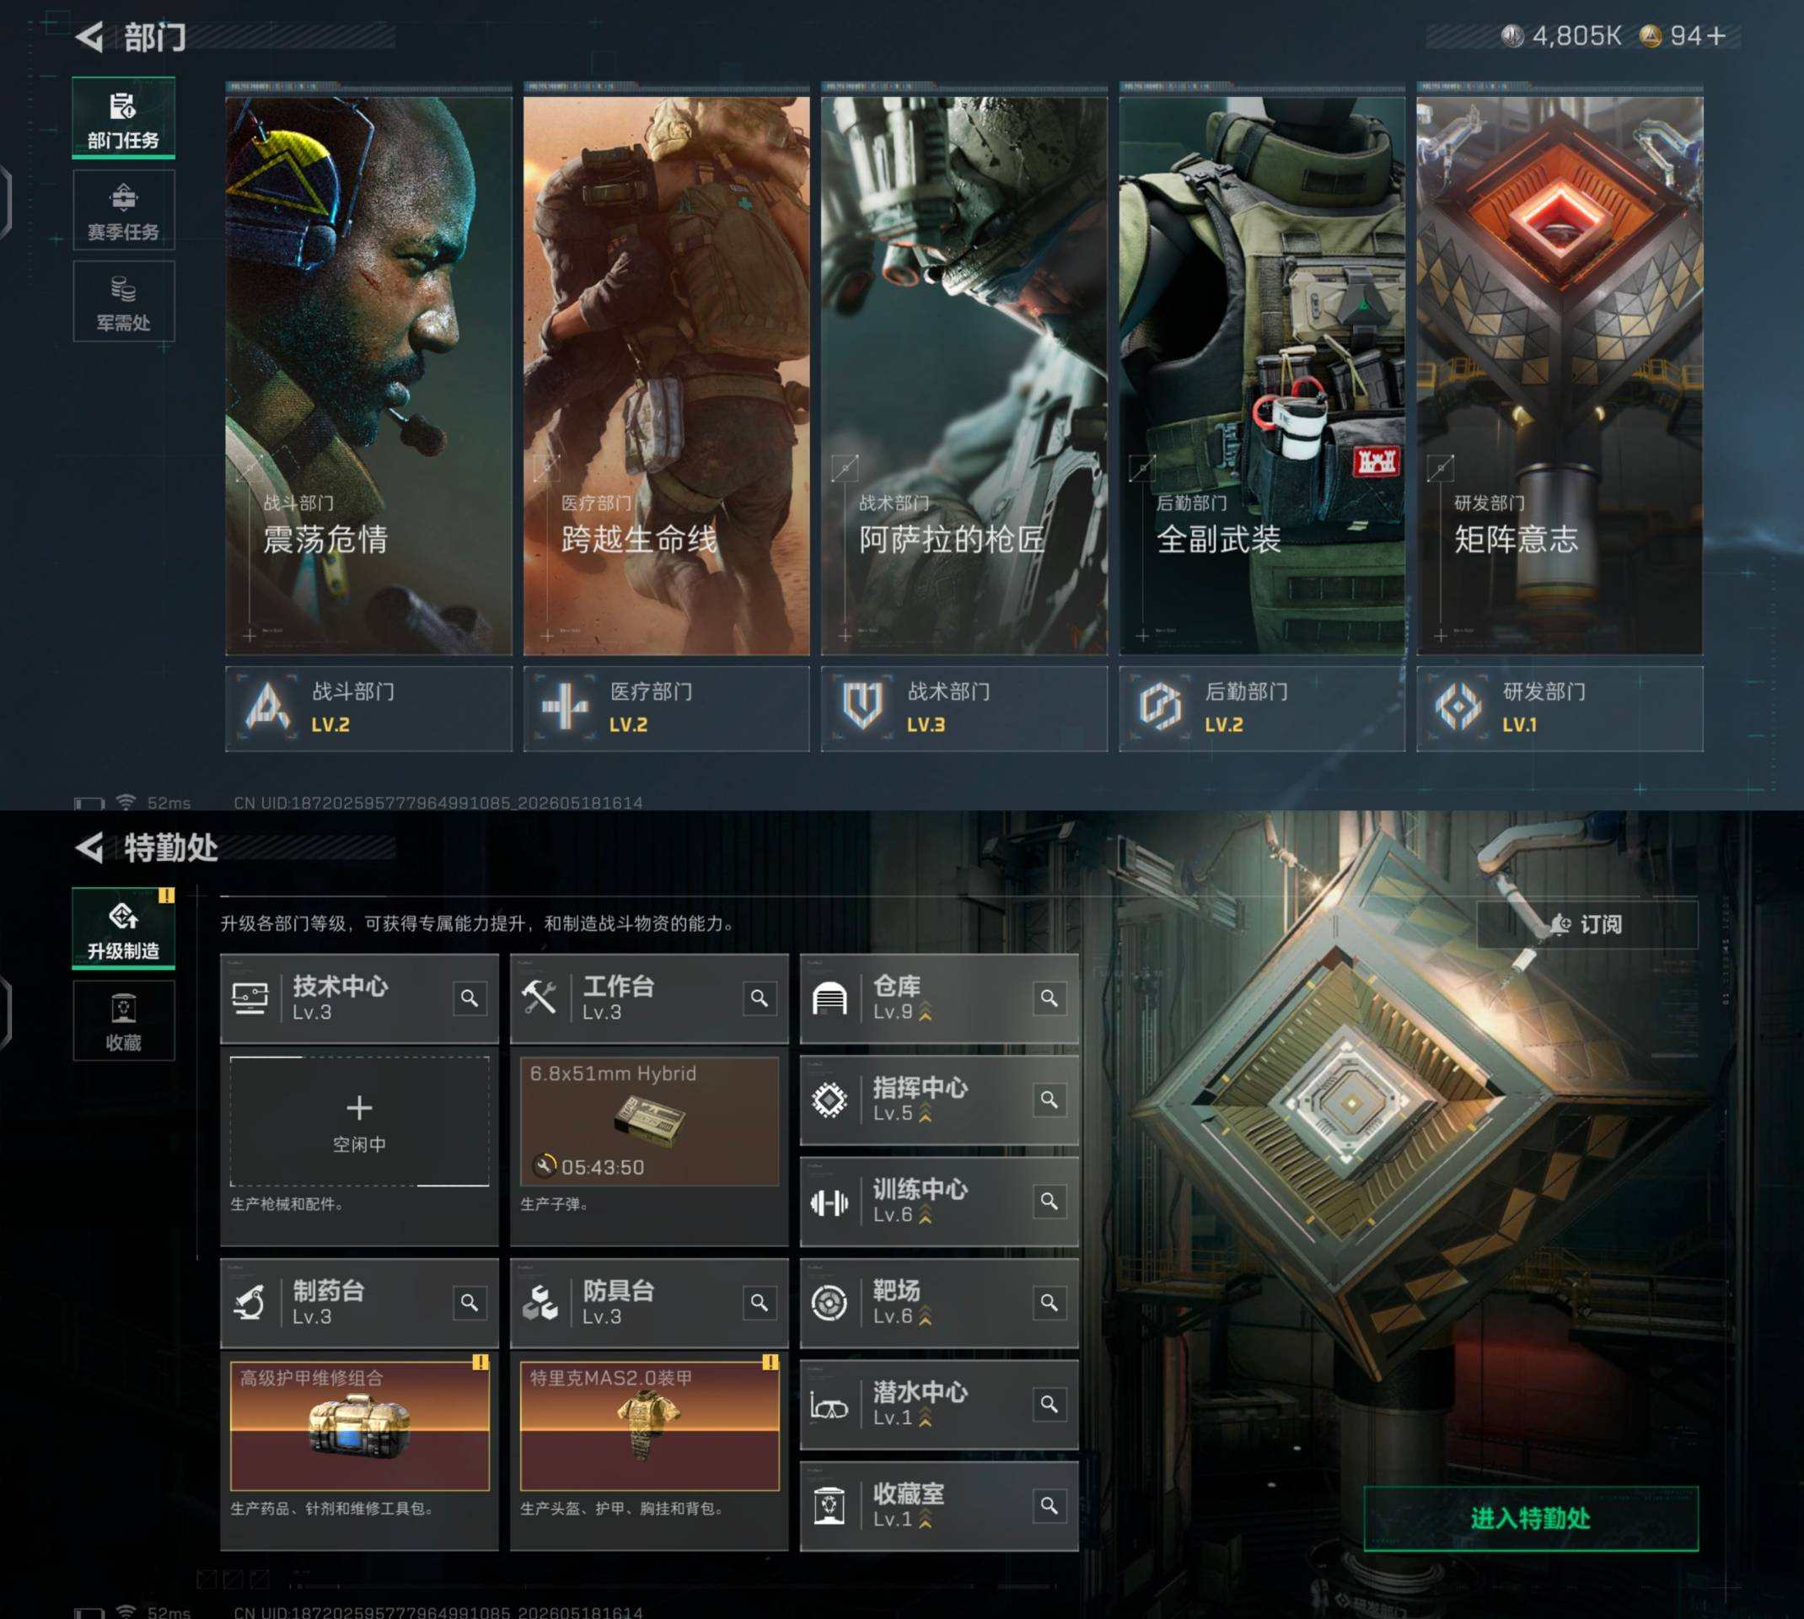This screenshot has height=1619, width=1804.
Task: Click the 战术部门 shield emblem icon
Action: (862, 707)
